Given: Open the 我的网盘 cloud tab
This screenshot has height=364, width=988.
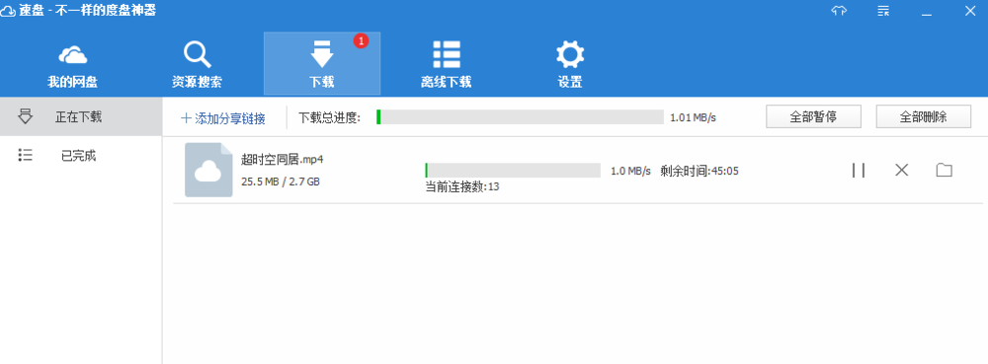Looking at the screenshot, I should [72, 64].
